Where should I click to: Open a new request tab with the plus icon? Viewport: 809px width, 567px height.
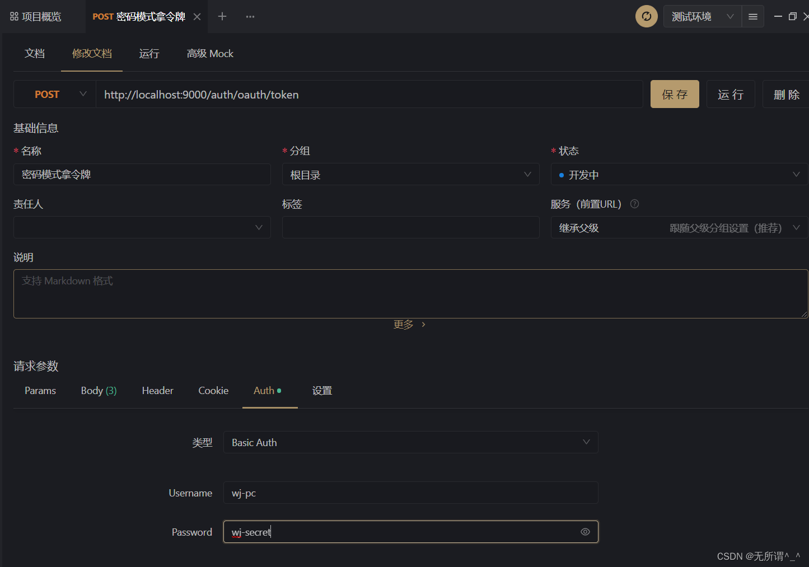click(222, 16)
